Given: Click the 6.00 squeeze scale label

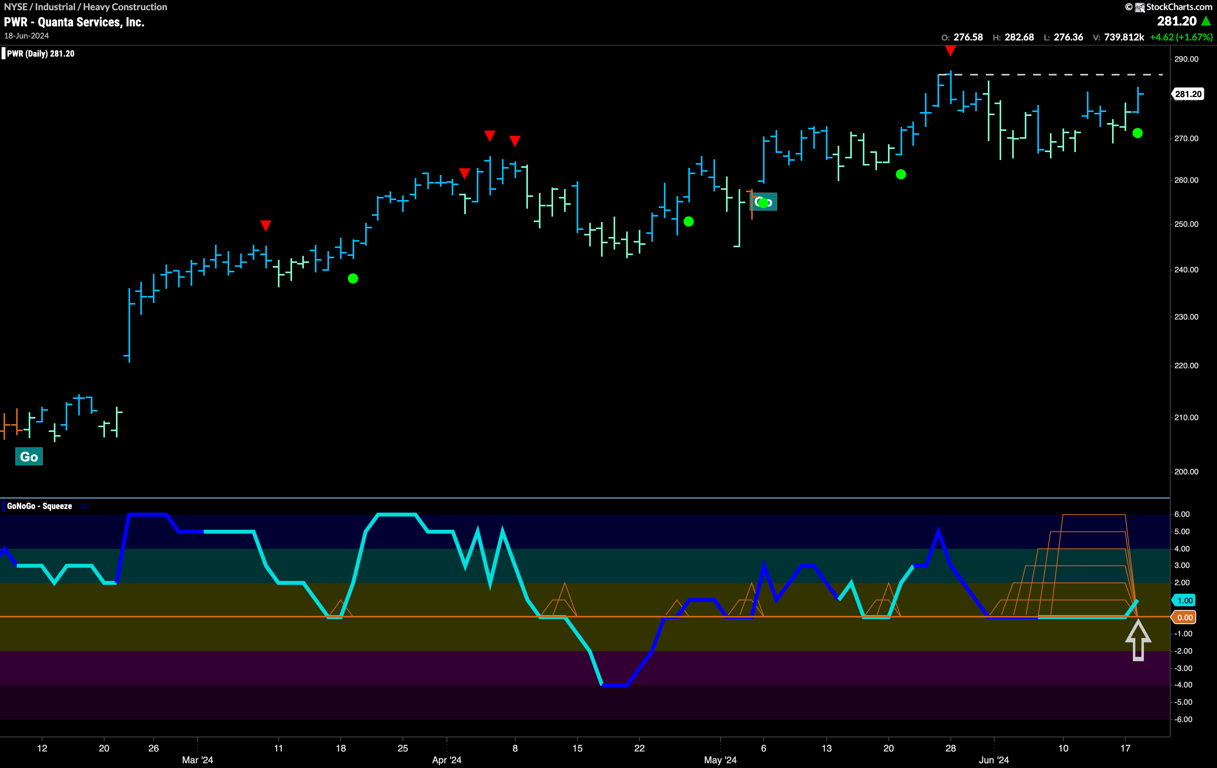Looking at the screenshot, I should (1182, 514).
